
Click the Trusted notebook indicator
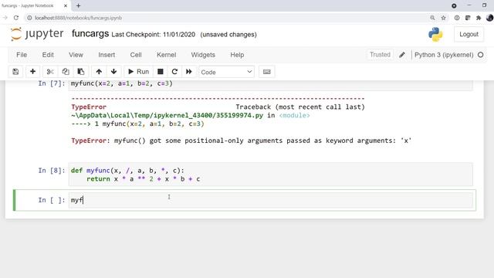click(x=380, y=55)
